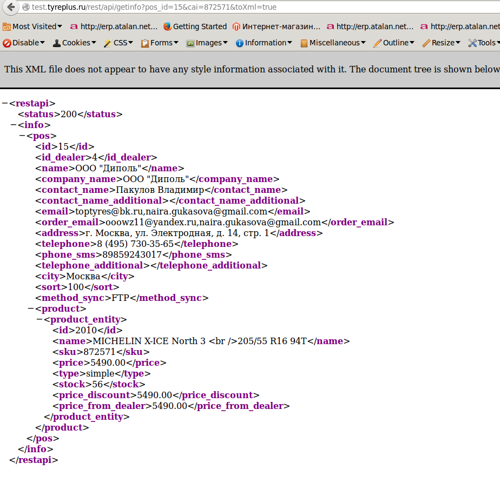Collapse the restapi root node
500x490 pixels.
point(5,103)
